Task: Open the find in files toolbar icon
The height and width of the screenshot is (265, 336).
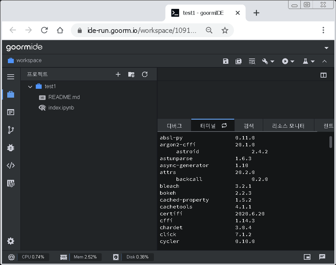Action: point(252,61)
